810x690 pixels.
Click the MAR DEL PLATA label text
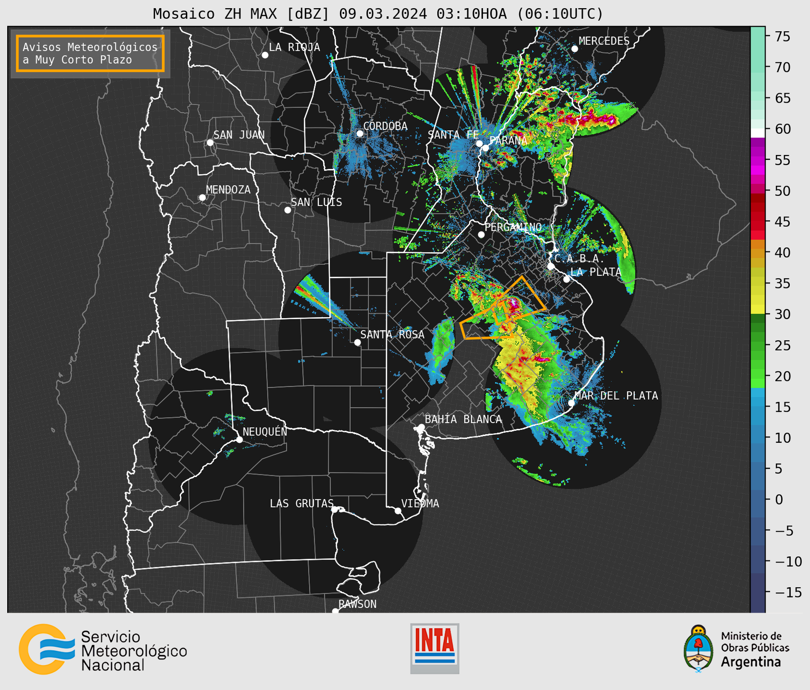click(616, 396)
